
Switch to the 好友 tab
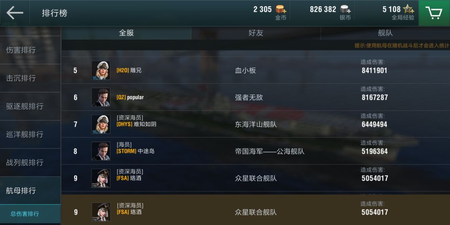pos(256,33)
